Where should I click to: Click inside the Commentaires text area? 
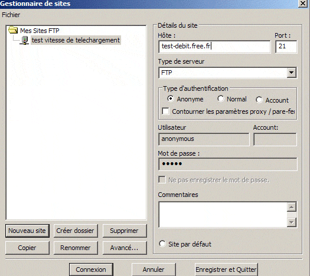pos(223,215)
